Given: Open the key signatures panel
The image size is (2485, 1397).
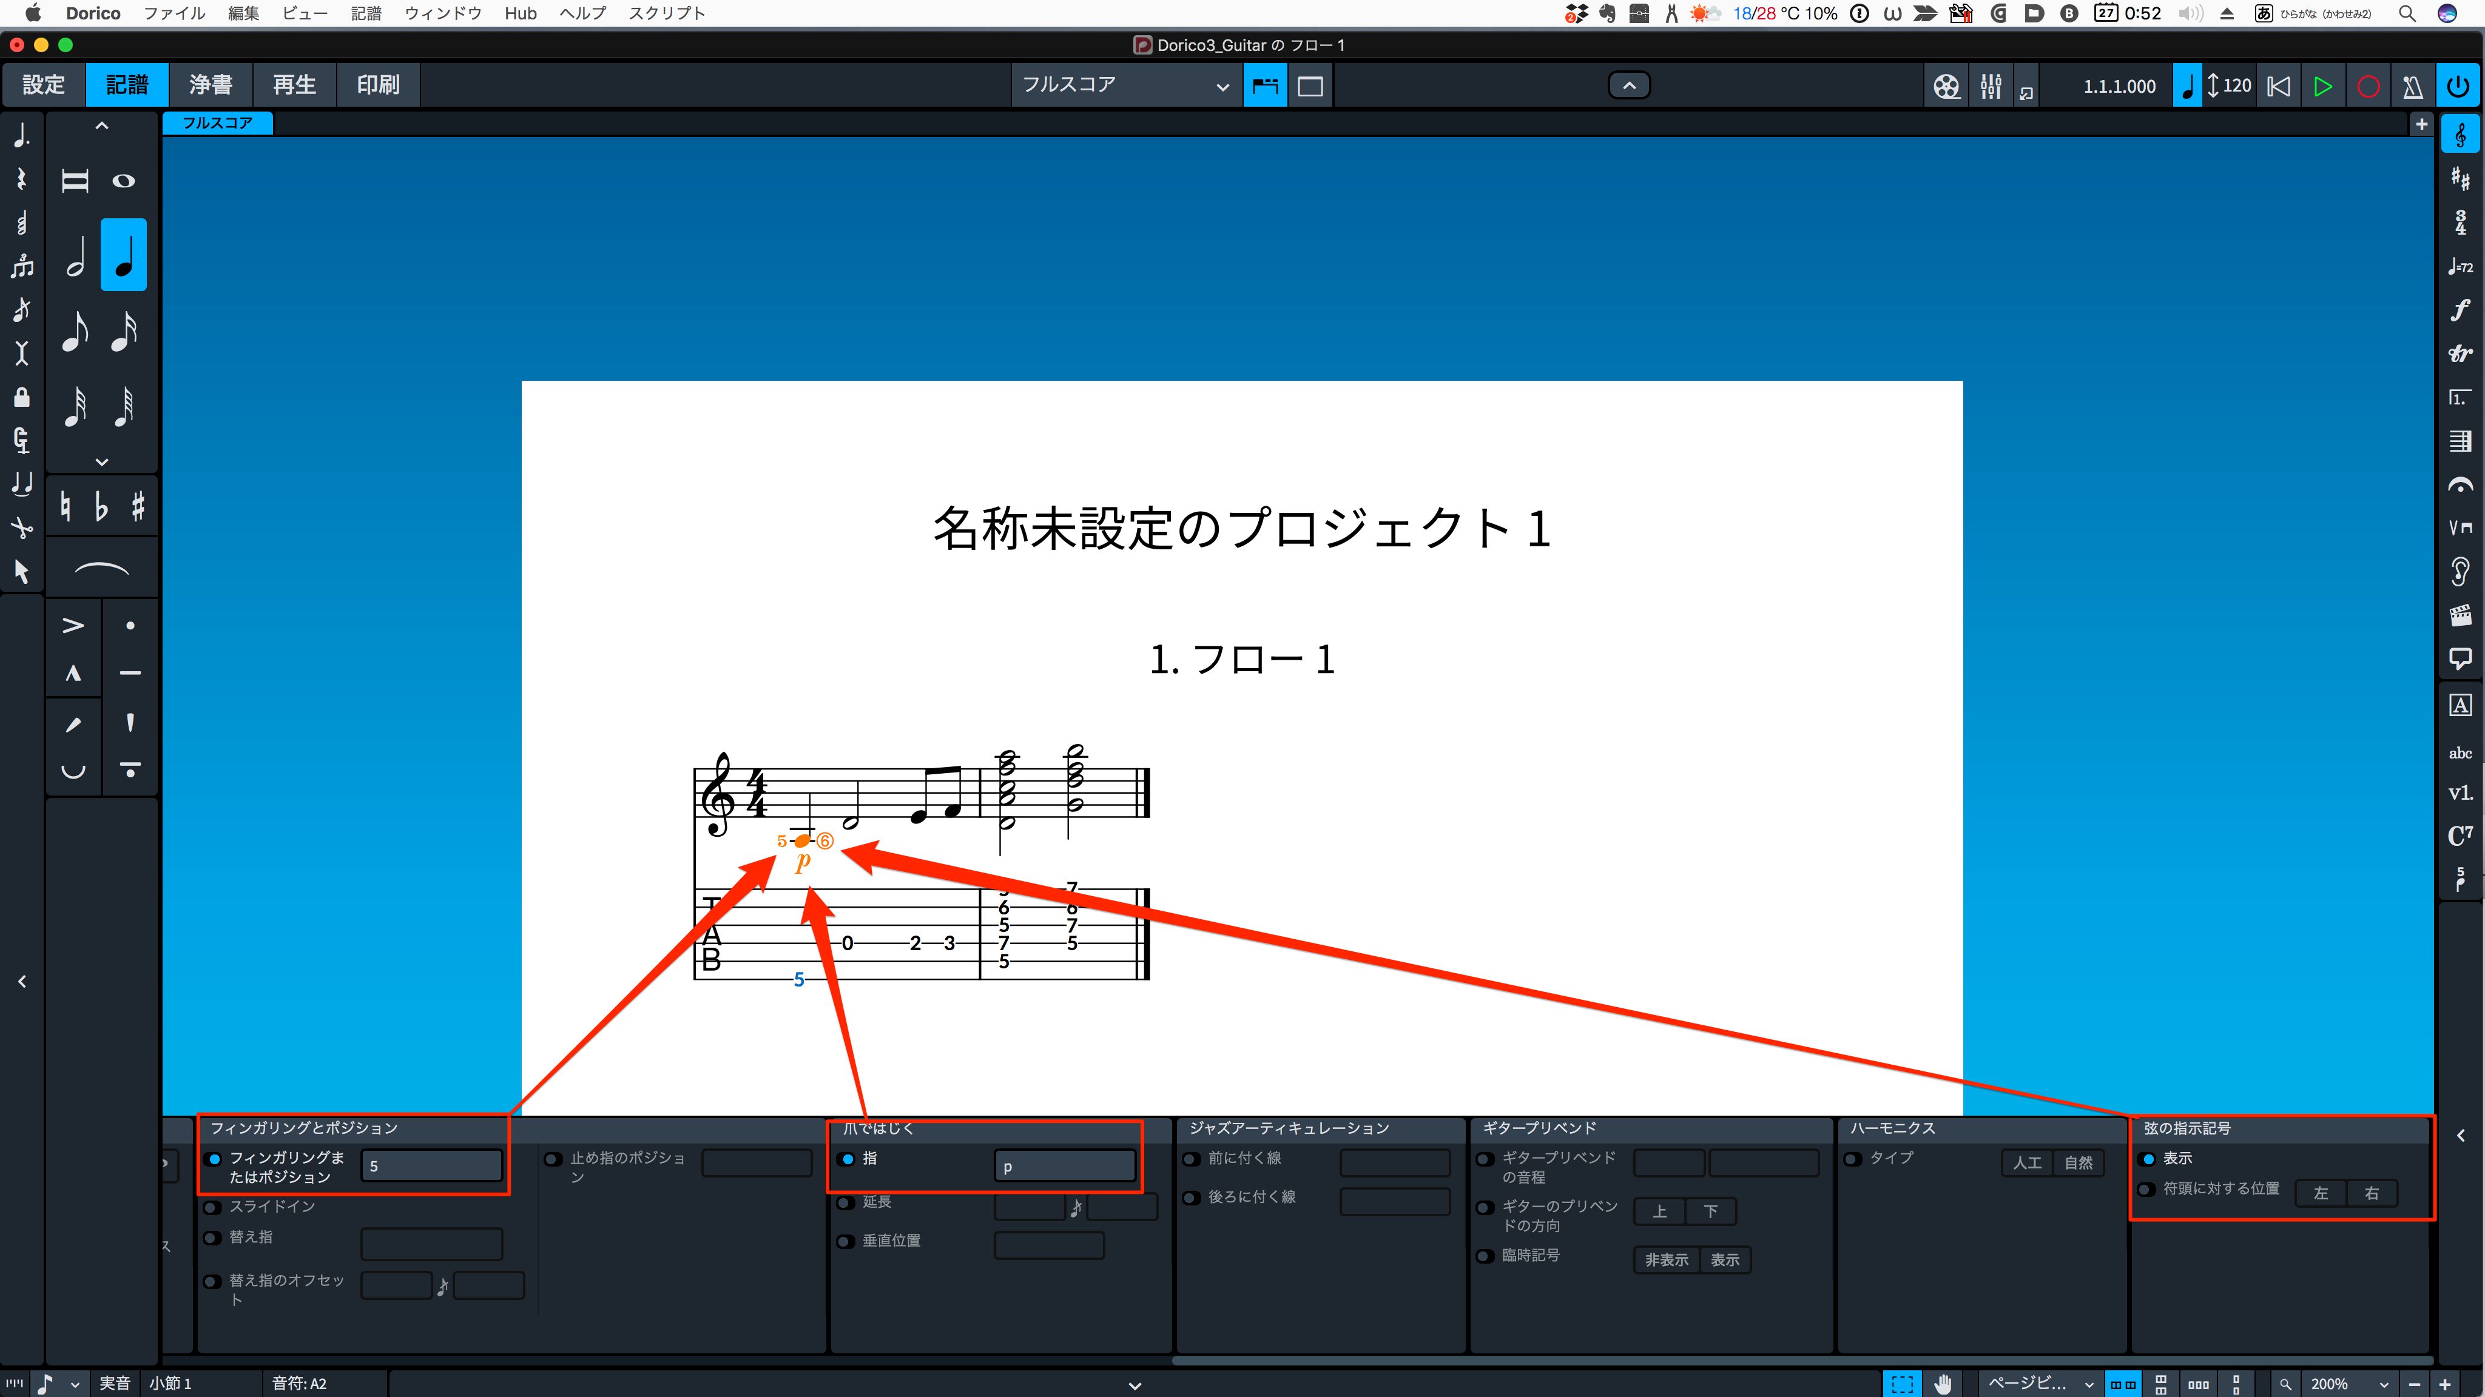Looking at the screenshot, I should 2461,178.
